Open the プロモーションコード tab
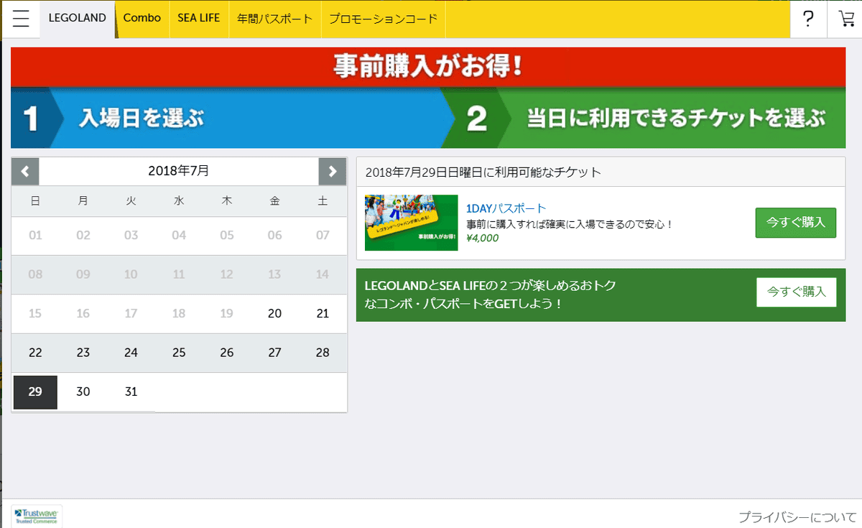Screen dimensions: 862x528 pyautogui.click(x=383, y=19)
